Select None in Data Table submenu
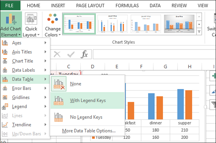The width and height of the screenshot is (216, 143). point(87,84)
